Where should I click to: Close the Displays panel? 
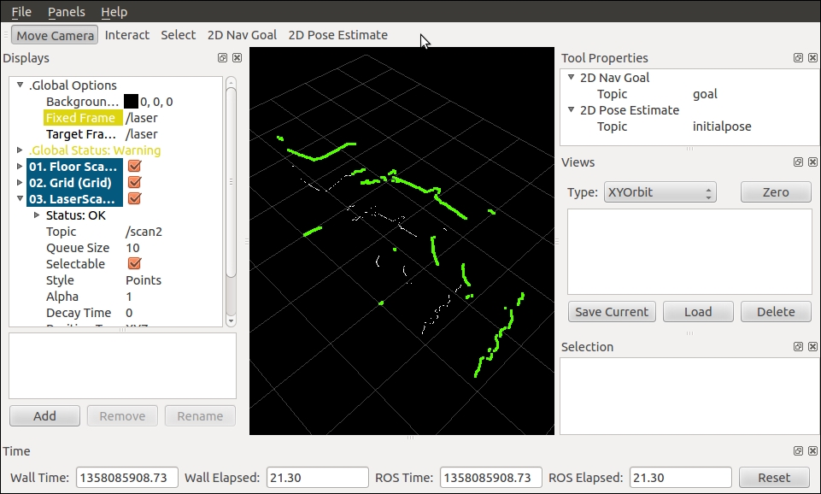[x=238, y=57]
